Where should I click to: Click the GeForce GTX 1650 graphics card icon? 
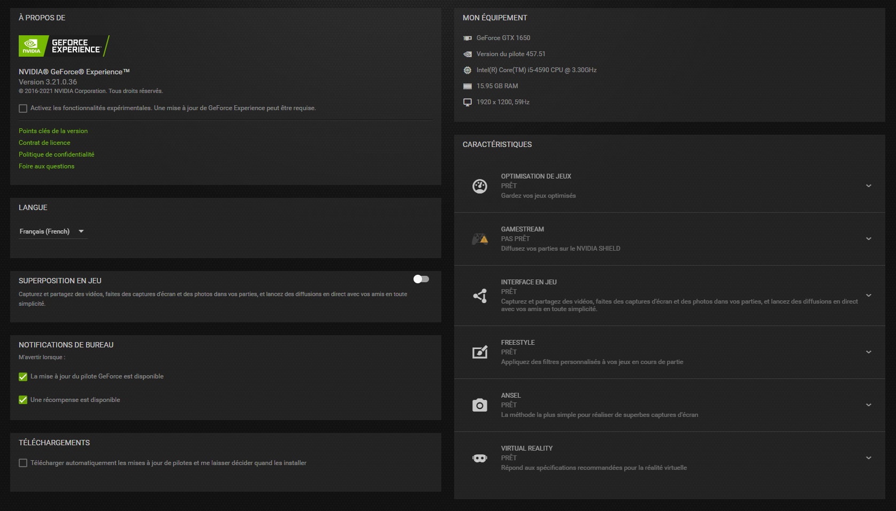coord(468,38)
